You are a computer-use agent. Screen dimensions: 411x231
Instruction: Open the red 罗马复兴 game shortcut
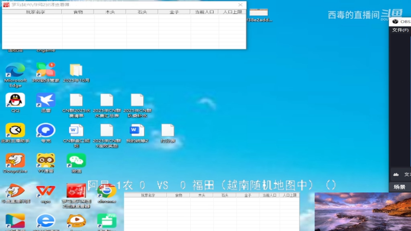(76, 196)
